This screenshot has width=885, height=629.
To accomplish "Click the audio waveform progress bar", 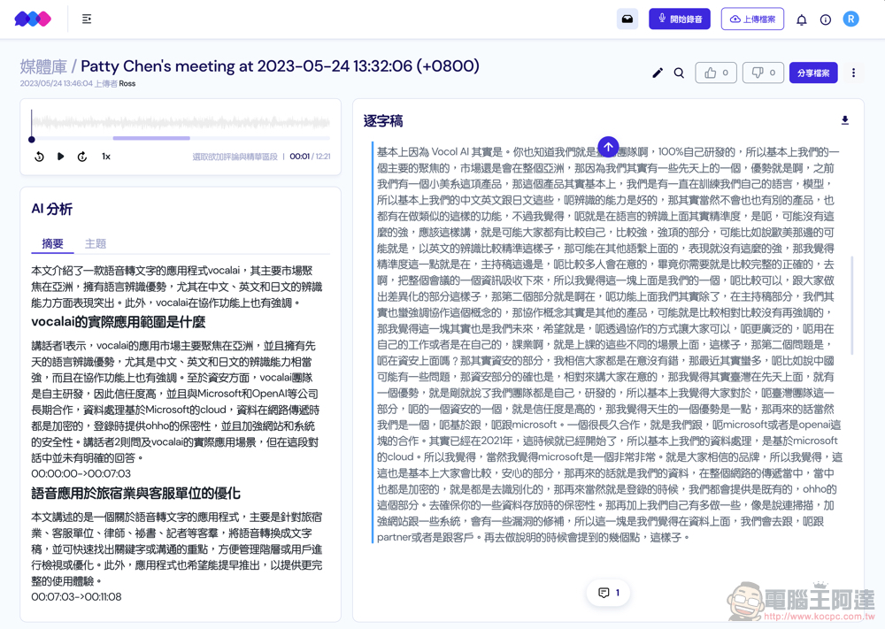I will click(181, 126).
